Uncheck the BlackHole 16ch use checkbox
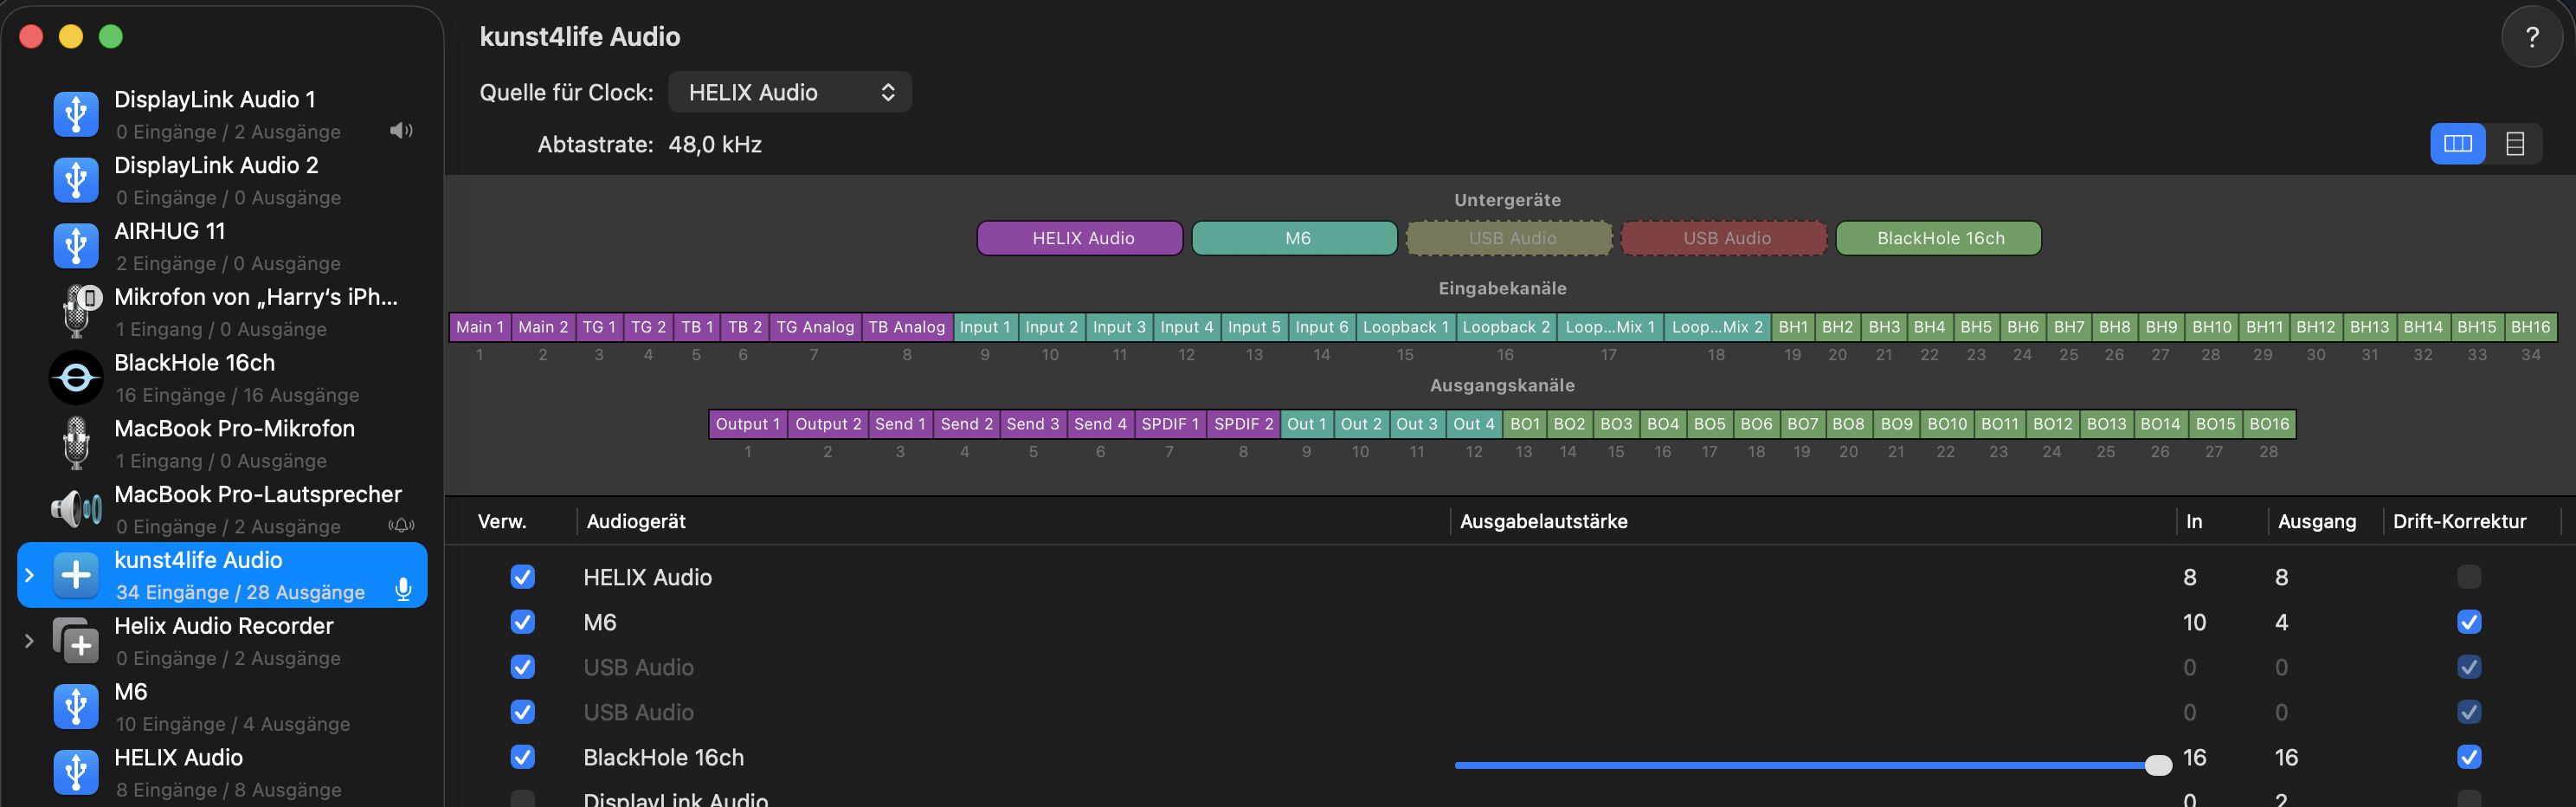The width and height of the screenshot is (2576, 807). point(522,757)
